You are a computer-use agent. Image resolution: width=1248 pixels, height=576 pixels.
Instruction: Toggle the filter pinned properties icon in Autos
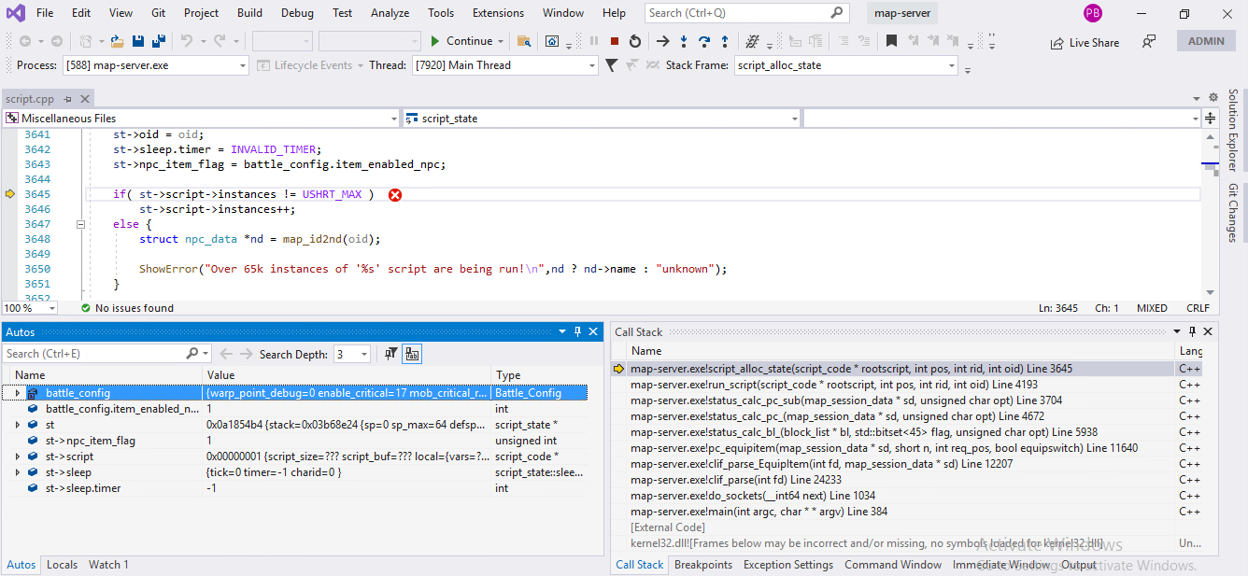coord(390,354)
